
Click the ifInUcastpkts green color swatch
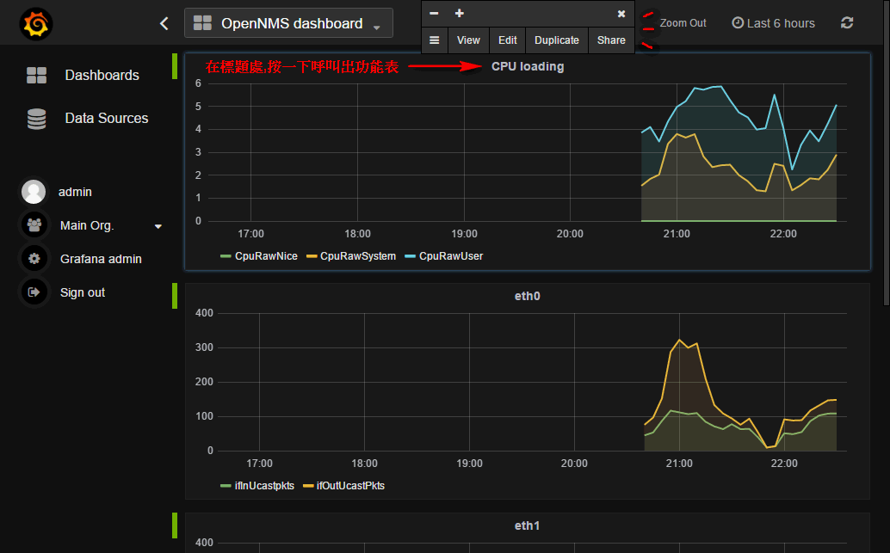(226, 486)
